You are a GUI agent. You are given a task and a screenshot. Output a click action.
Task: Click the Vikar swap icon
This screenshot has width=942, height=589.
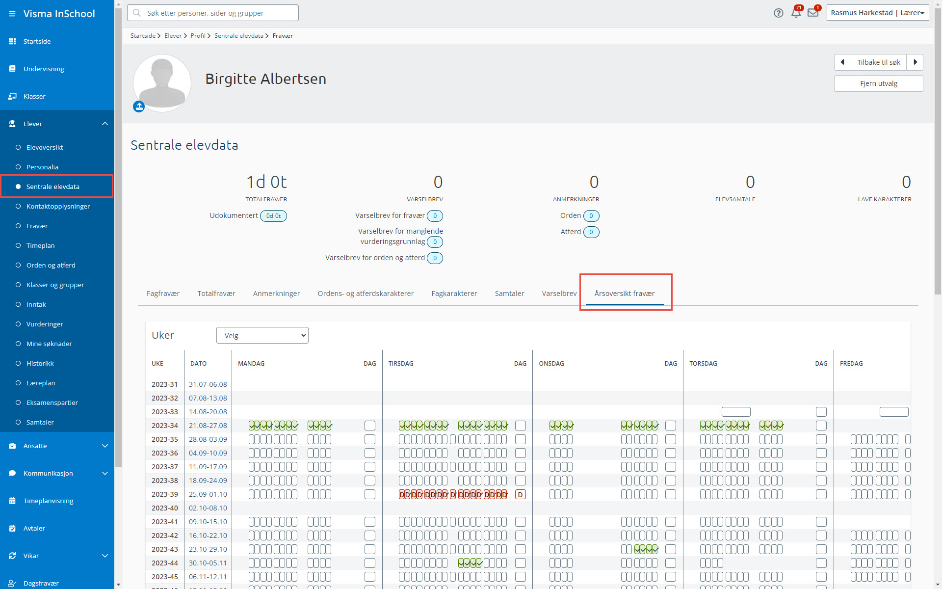[12, 556]
